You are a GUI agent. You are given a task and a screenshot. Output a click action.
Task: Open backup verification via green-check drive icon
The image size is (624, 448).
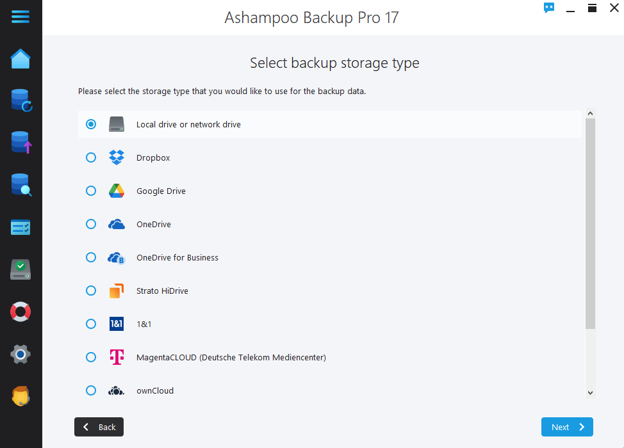[20, 269]
